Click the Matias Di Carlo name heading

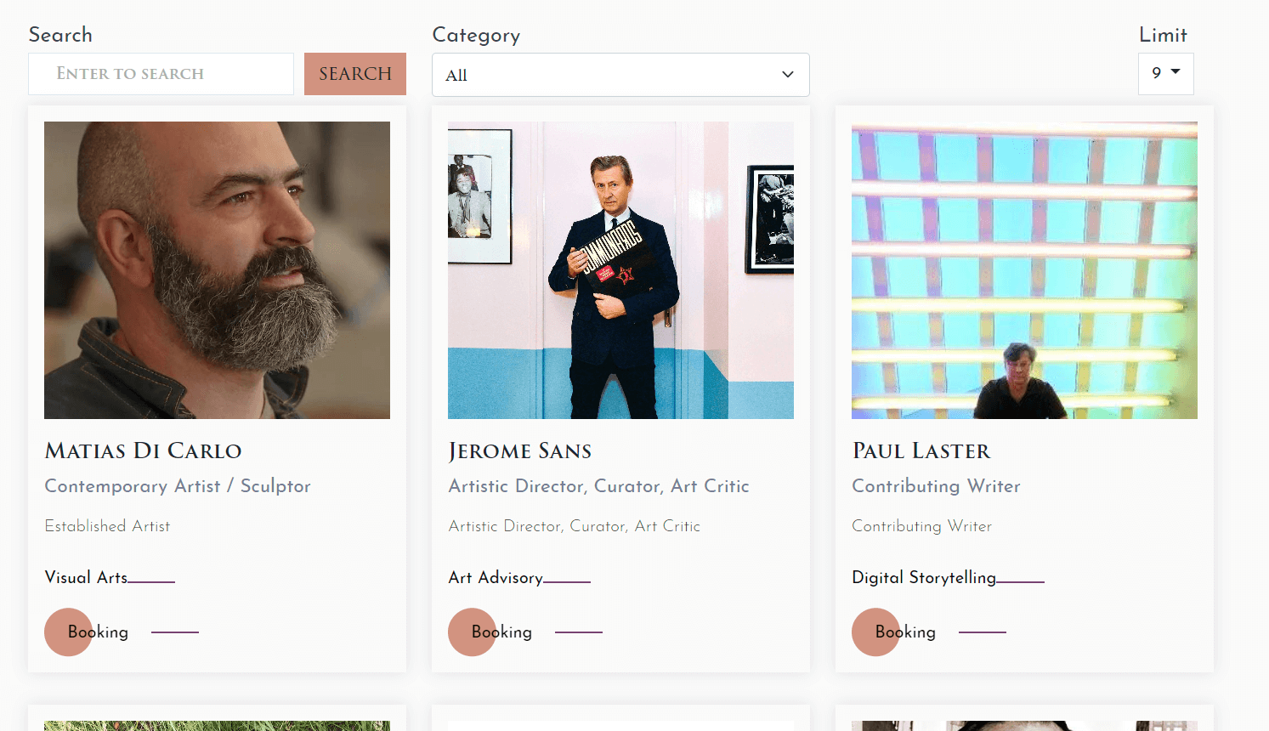(x=143, y=450)
